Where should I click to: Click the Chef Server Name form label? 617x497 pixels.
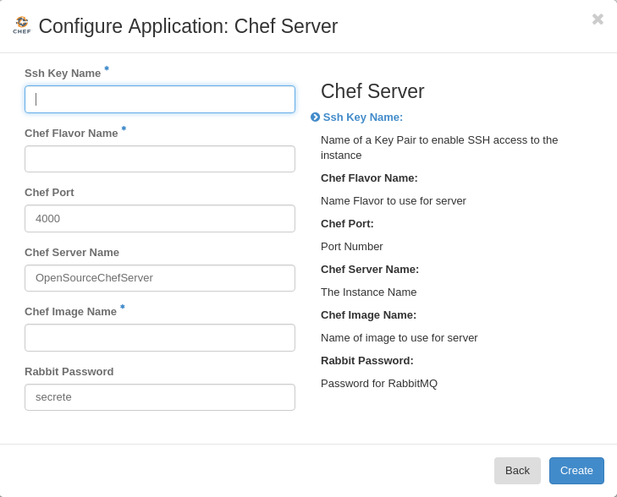[x=72, y=253]
